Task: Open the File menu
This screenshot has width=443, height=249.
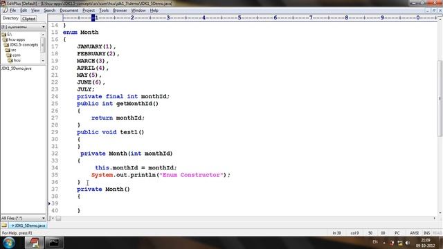Action: click(12, 10)
